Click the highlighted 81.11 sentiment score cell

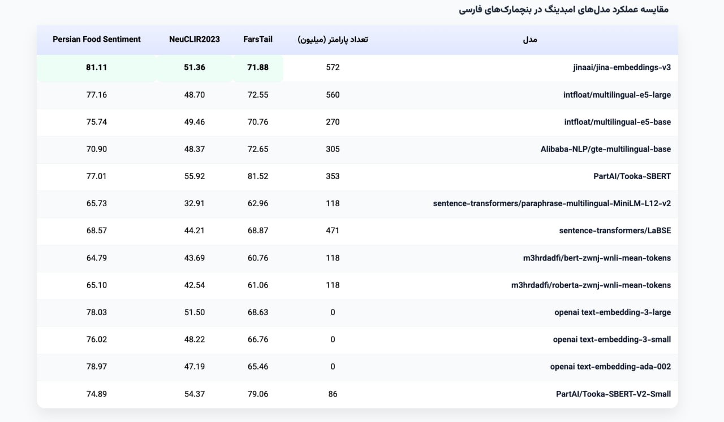pyautogui.click(x=97, y=67)
